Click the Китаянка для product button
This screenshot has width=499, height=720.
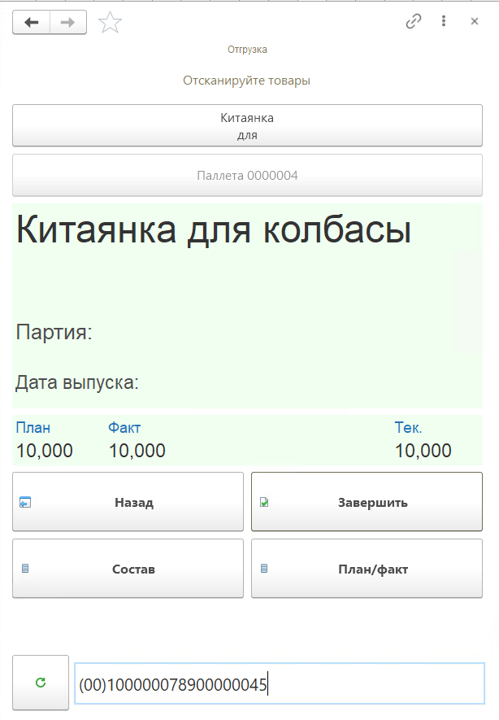click(247, 126)
